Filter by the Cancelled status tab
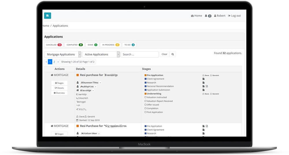 54,45
